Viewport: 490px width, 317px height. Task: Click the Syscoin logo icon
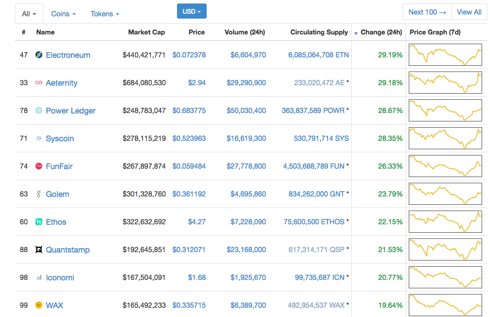pyautogui.click(x=38, y=139)
